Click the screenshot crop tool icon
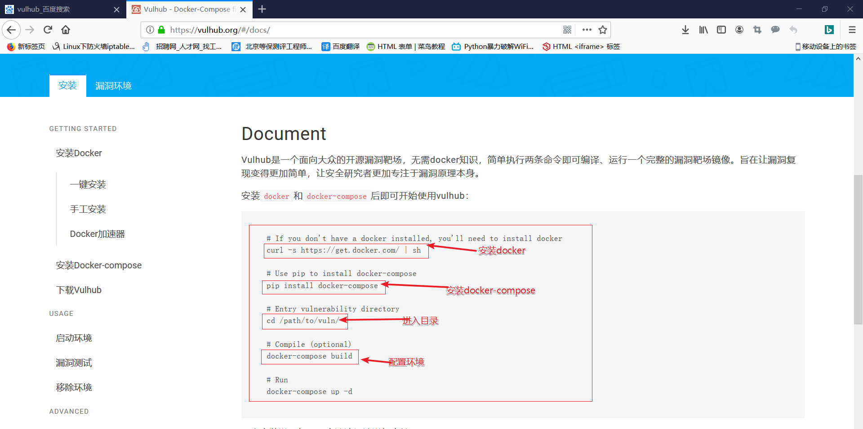 tap(757, 30)
